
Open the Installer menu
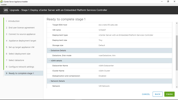[x=4, y=4]
